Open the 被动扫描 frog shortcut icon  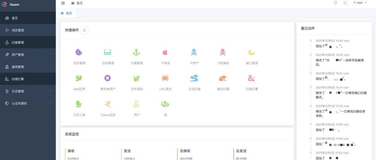pyautogui.click(x=223, y=78)
